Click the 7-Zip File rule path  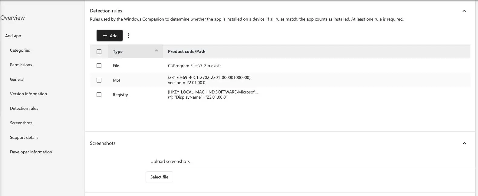(x=195, y=66)
